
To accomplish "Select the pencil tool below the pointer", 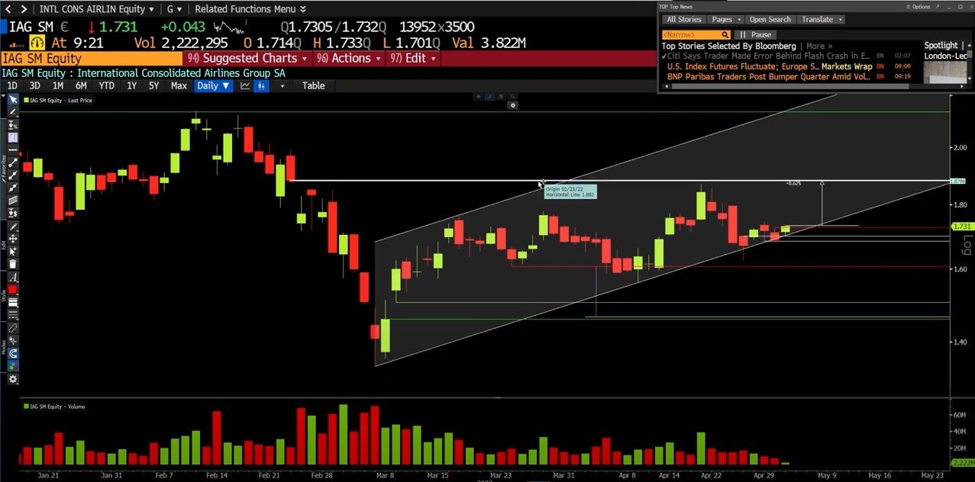I will 13,113.
